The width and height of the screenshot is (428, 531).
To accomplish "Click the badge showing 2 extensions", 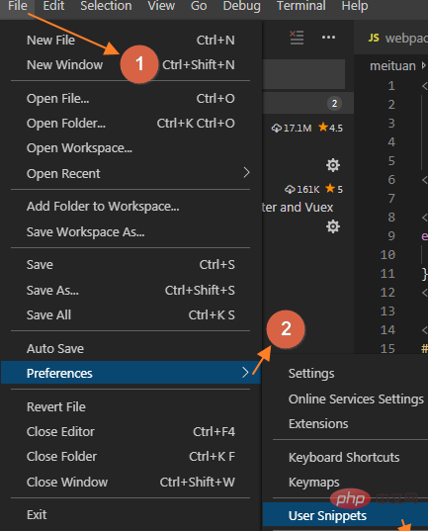I will click(x=334, y=103).
